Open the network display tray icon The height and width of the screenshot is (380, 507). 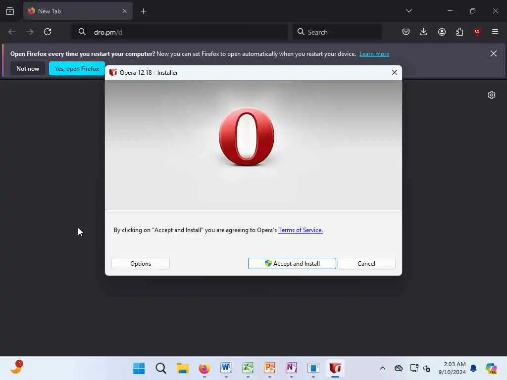click(414, 368)
